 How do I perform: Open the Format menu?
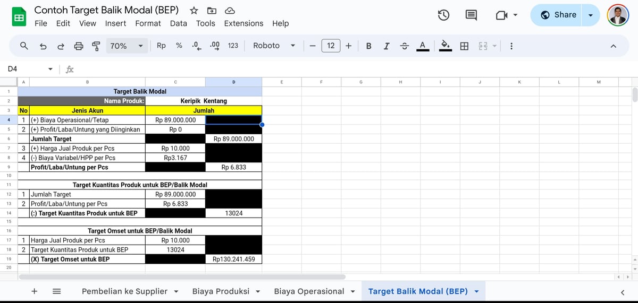pos(148,23)
